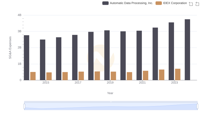This screenshot has height=116, width=202.
Task: Click the first tan bar before 2015
Action: click(33, 76)
